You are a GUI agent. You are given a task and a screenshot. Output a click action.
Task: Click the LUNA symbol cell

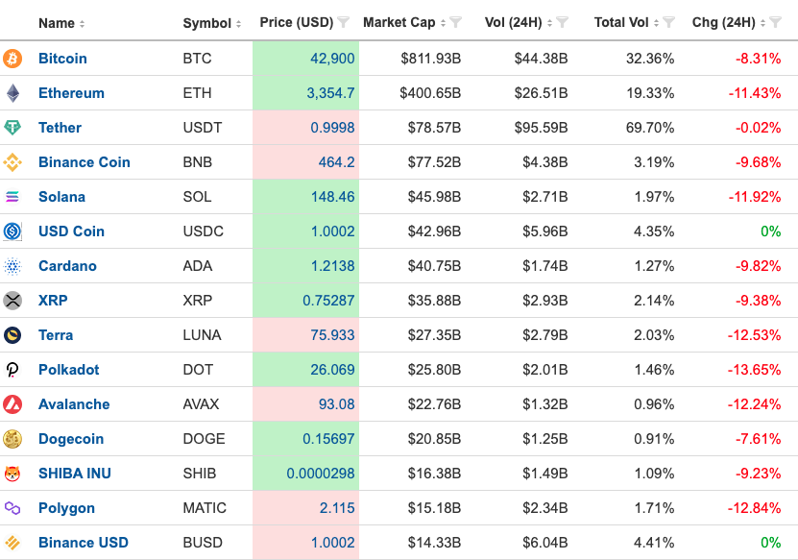[x=202, y=335]
